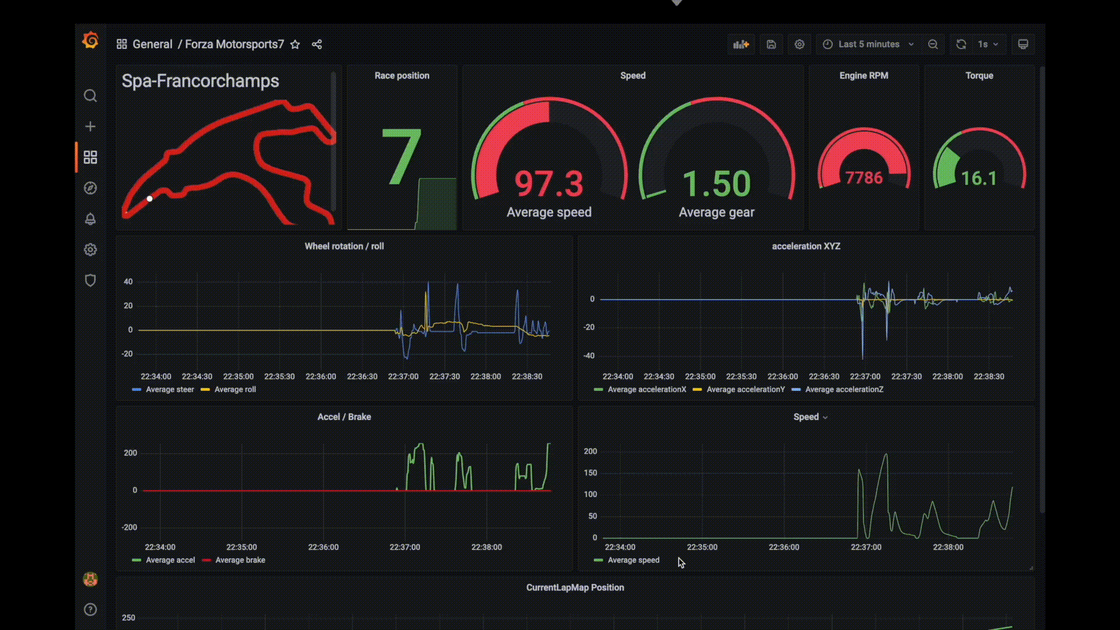Toggle Average steer series in legend
Viewport: 1120px width, 630px height.
[x=169, y=390]
